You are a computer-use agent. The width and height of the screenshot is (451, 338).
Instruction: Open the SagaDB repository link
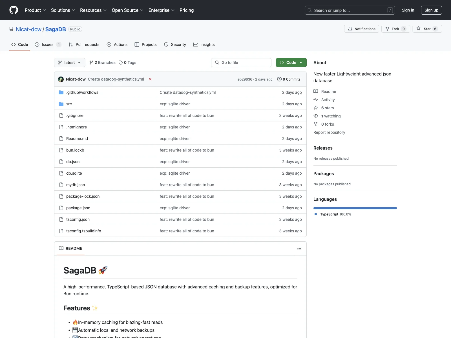pyautogui.click(x=56, y=29)
